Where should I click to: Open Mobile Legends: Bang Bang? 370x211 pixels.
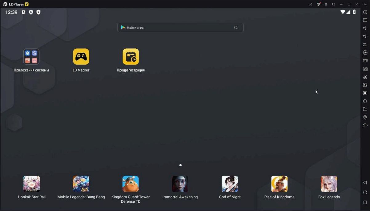coord(81,184)
